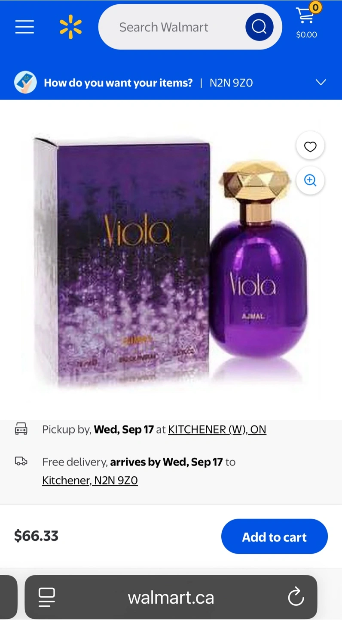Screen dimensions: 342x620
Task: Open the How do you want your items bar
Action: pyautogui.click(x=171, y=82)
